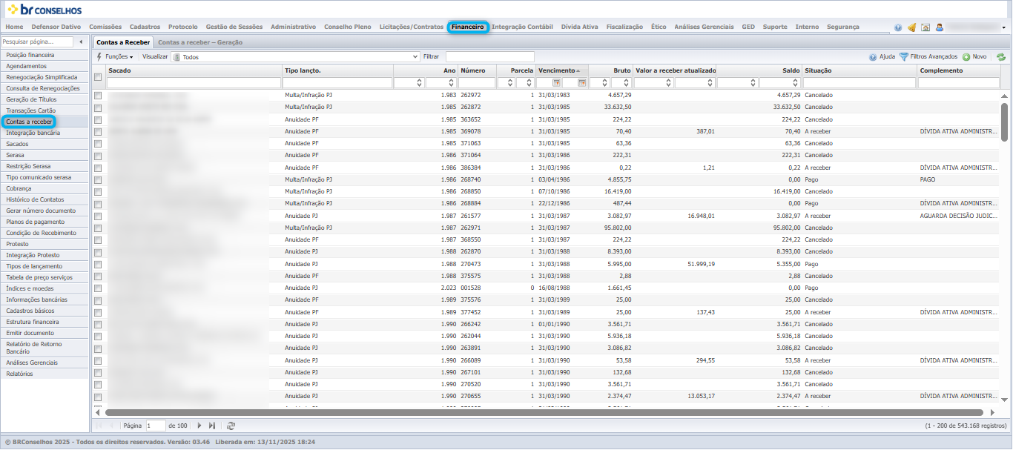This screenshot has height=450, width=1013.
Task: Click the green refresh icon next to Novo
Action: click(x=1000, y=56)
